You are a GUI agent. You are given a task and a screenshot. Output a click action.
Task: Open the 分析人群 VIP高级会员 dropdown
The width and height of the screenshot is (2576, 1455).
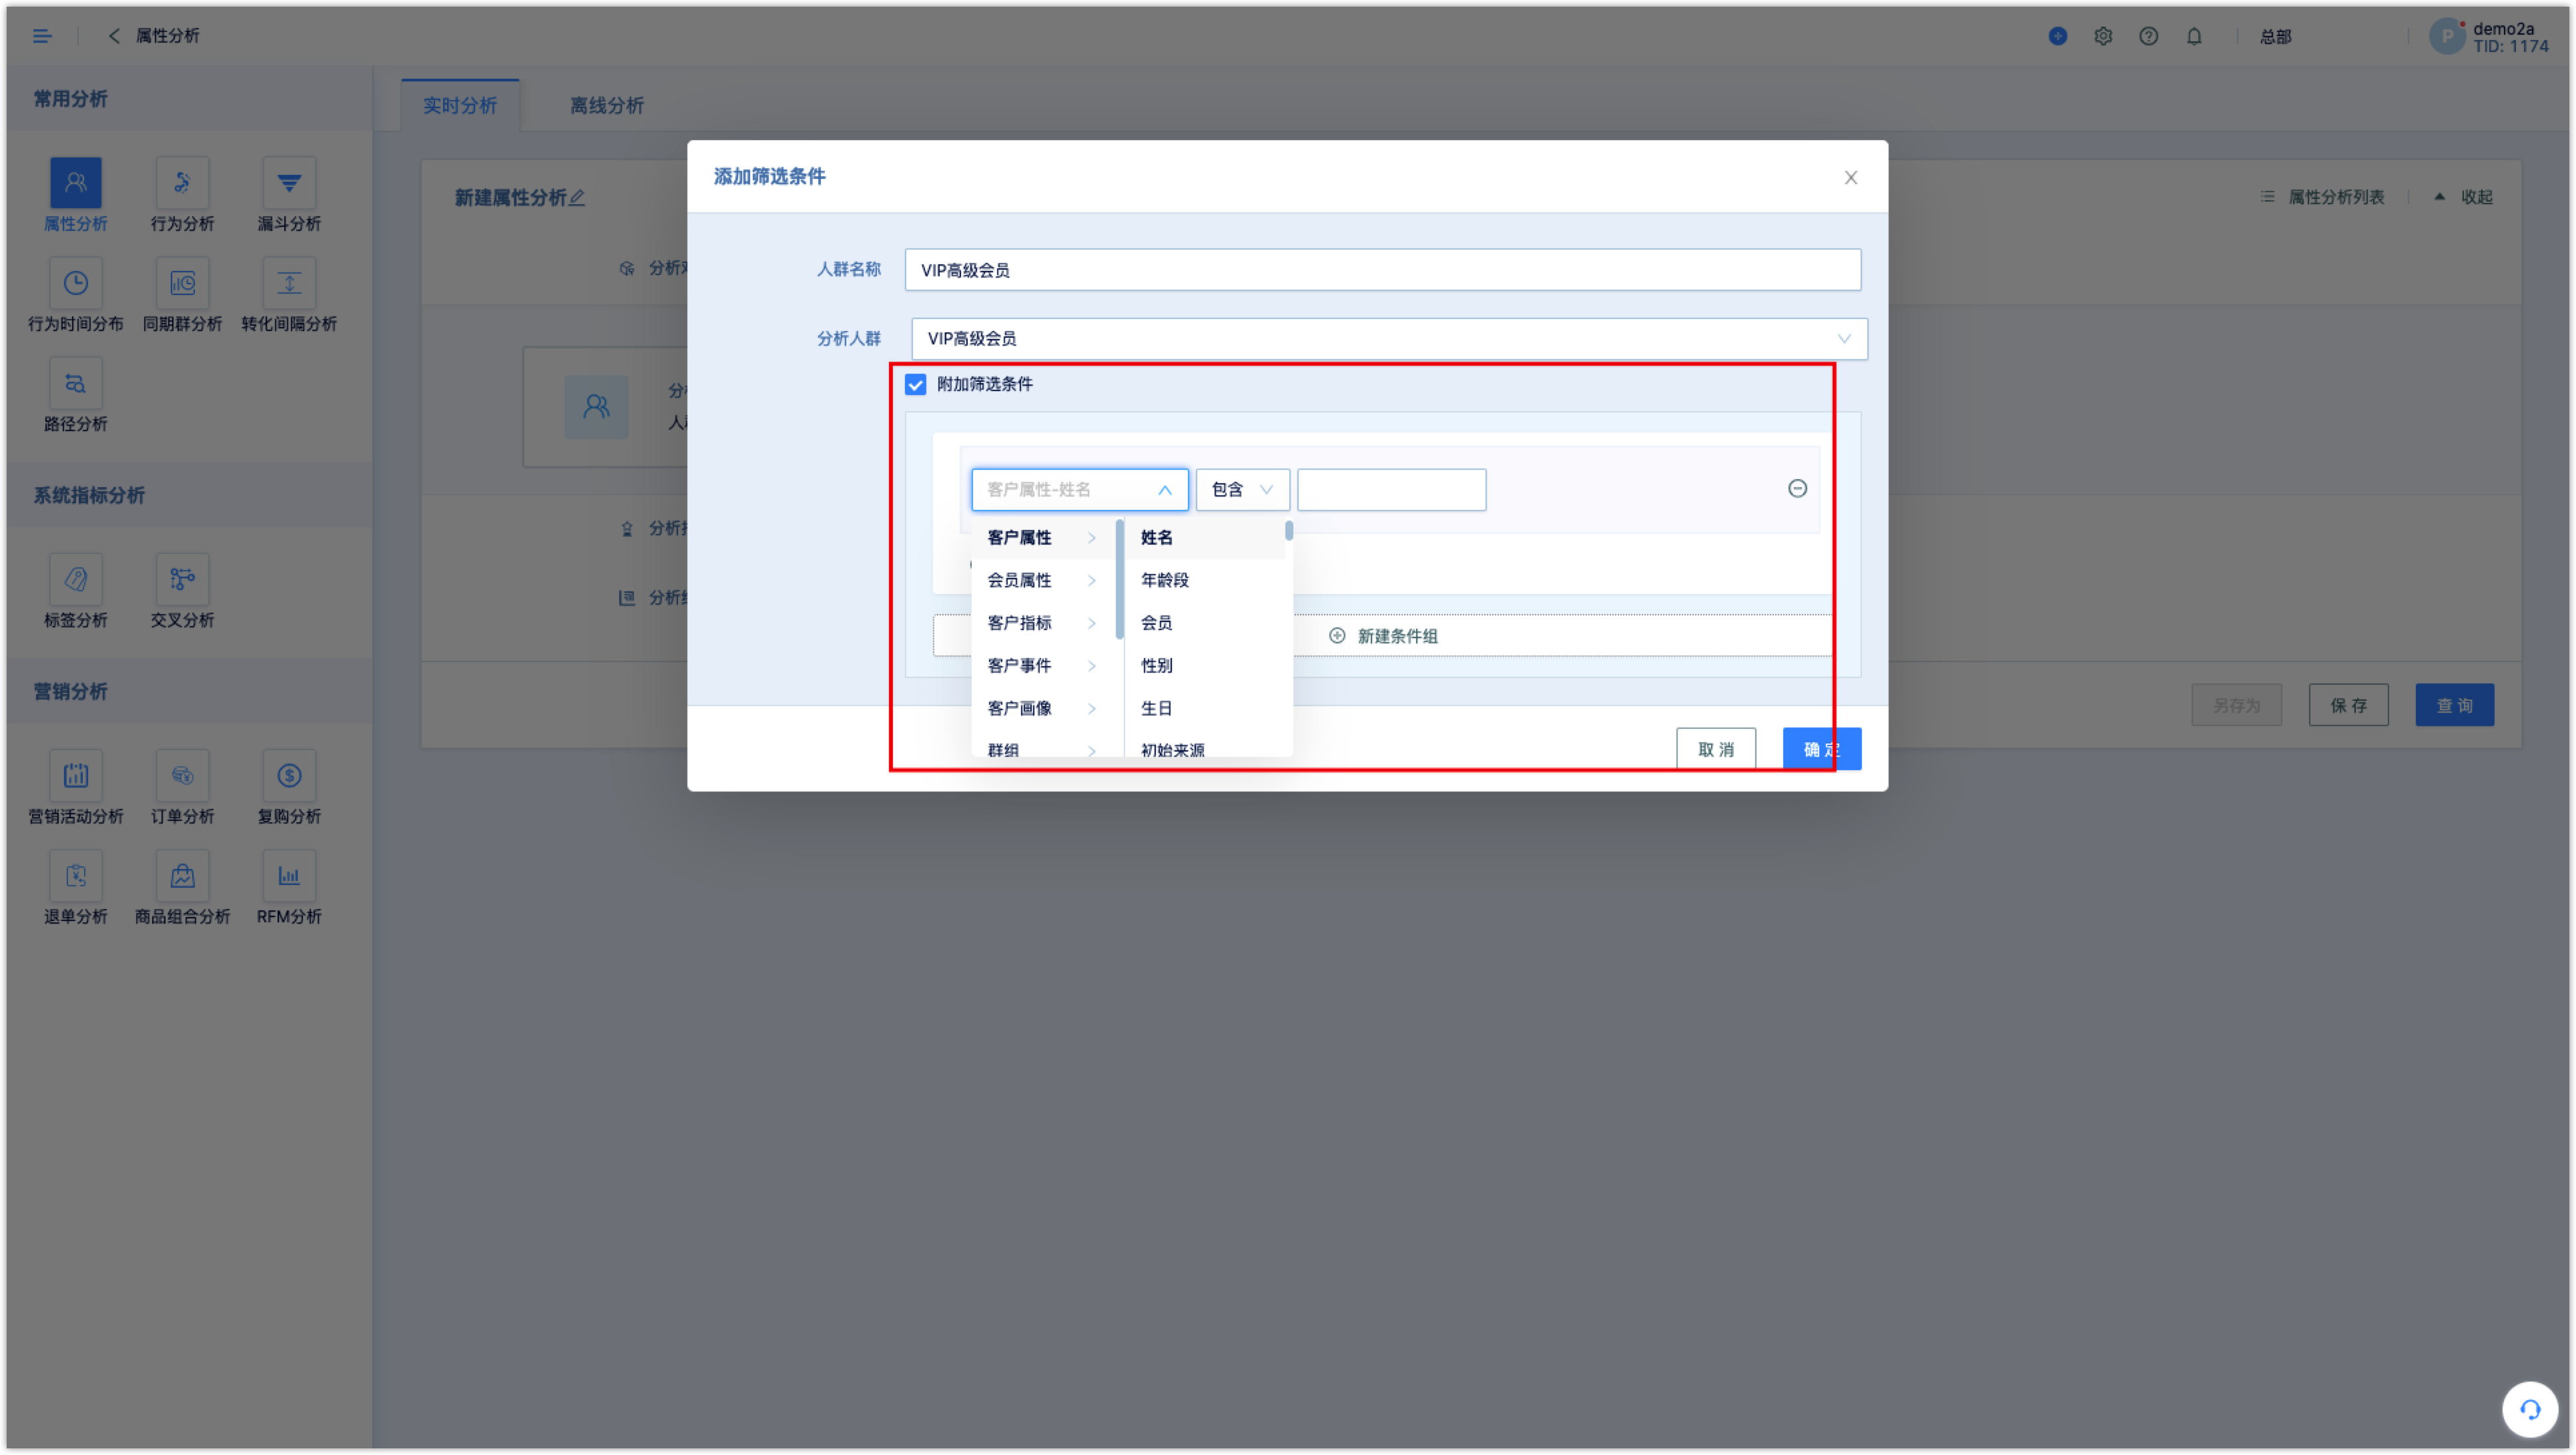1389,338
